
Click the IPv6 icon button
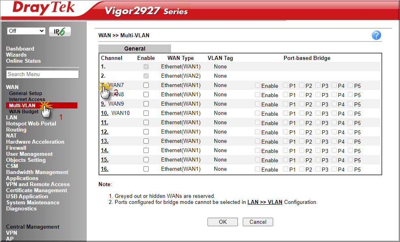pyautogui.click(x=60, y=32)
